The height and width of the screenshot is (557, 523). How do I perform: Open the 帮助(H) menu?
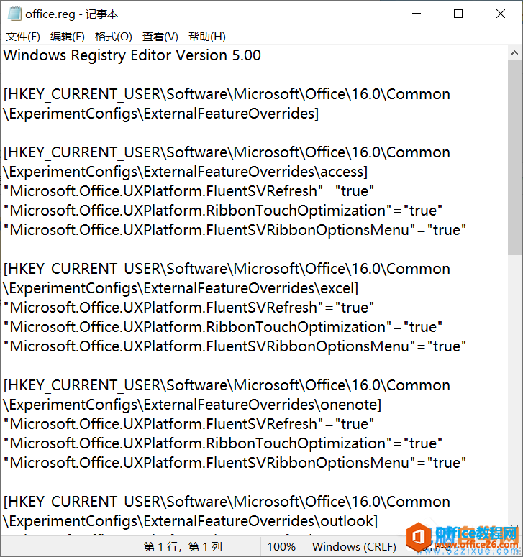click(207, 36)
